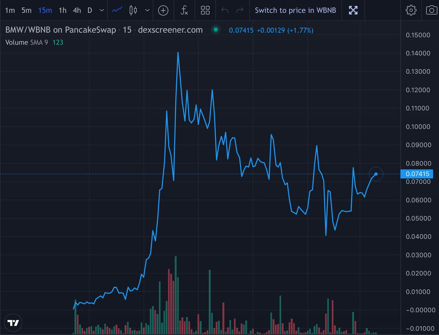Switch to the daily D timeframe
This screenshot has height=335, width=439.
(90, 10)
